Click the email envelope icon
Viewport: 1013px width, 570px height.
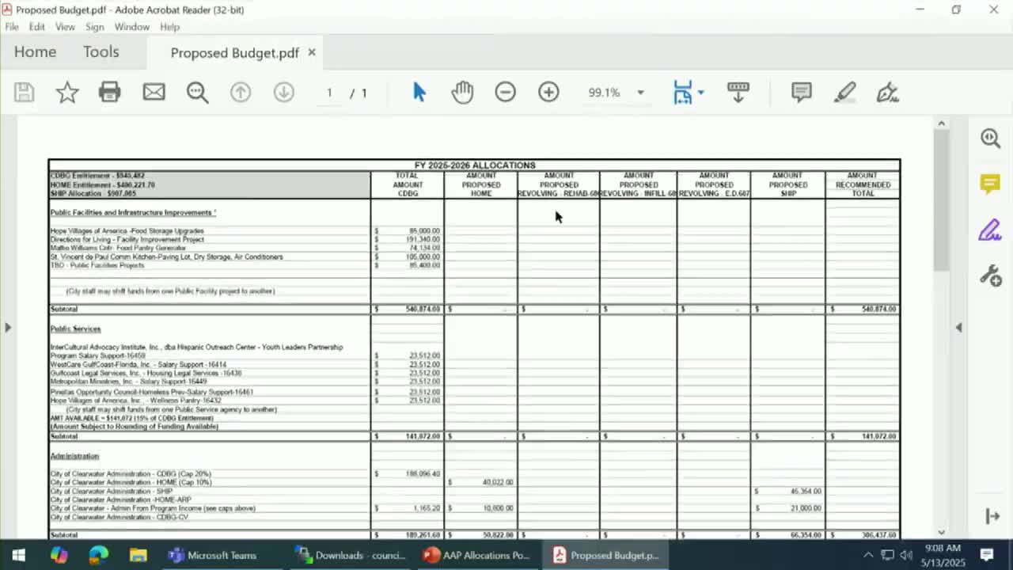[154, 93]
